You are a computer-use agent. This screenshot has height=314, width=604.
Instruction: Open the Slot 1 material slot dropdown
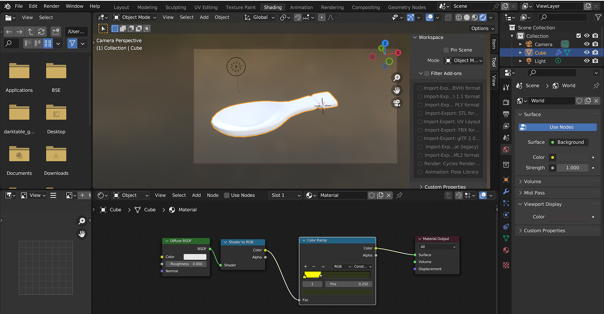(x=286, y=195)
